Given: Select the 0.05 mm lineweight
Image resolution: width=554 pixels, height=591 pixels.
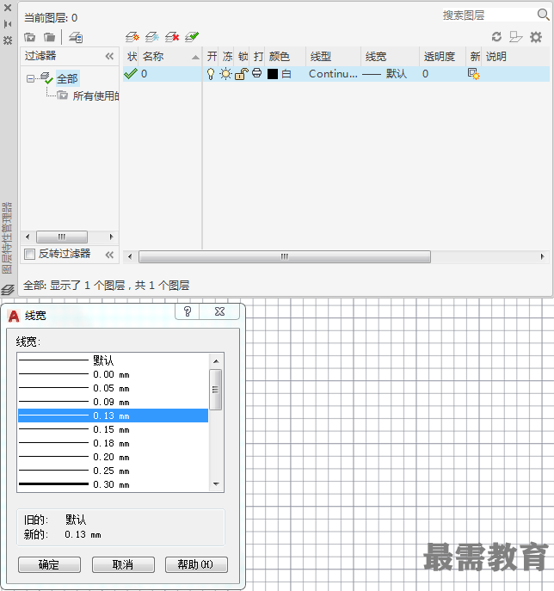Looking at the screenshot, I should 113,388.
